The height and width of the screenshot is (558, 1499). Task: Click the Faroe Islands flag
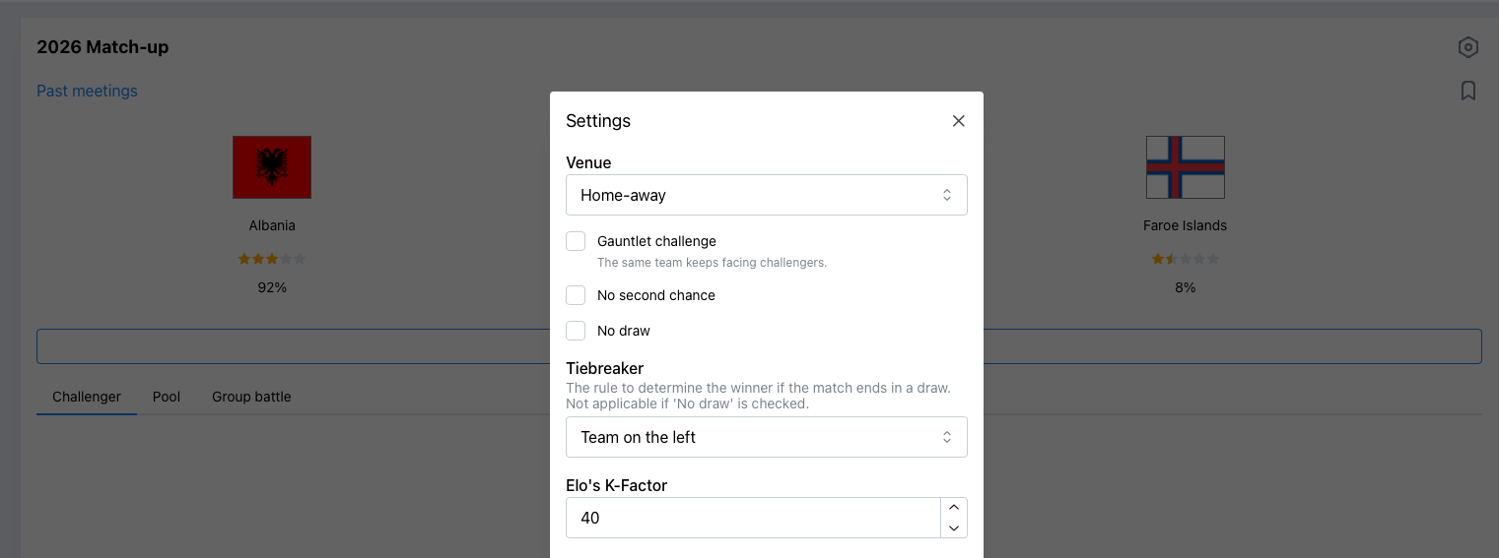pyautogui.click(x=1185, y=167)
